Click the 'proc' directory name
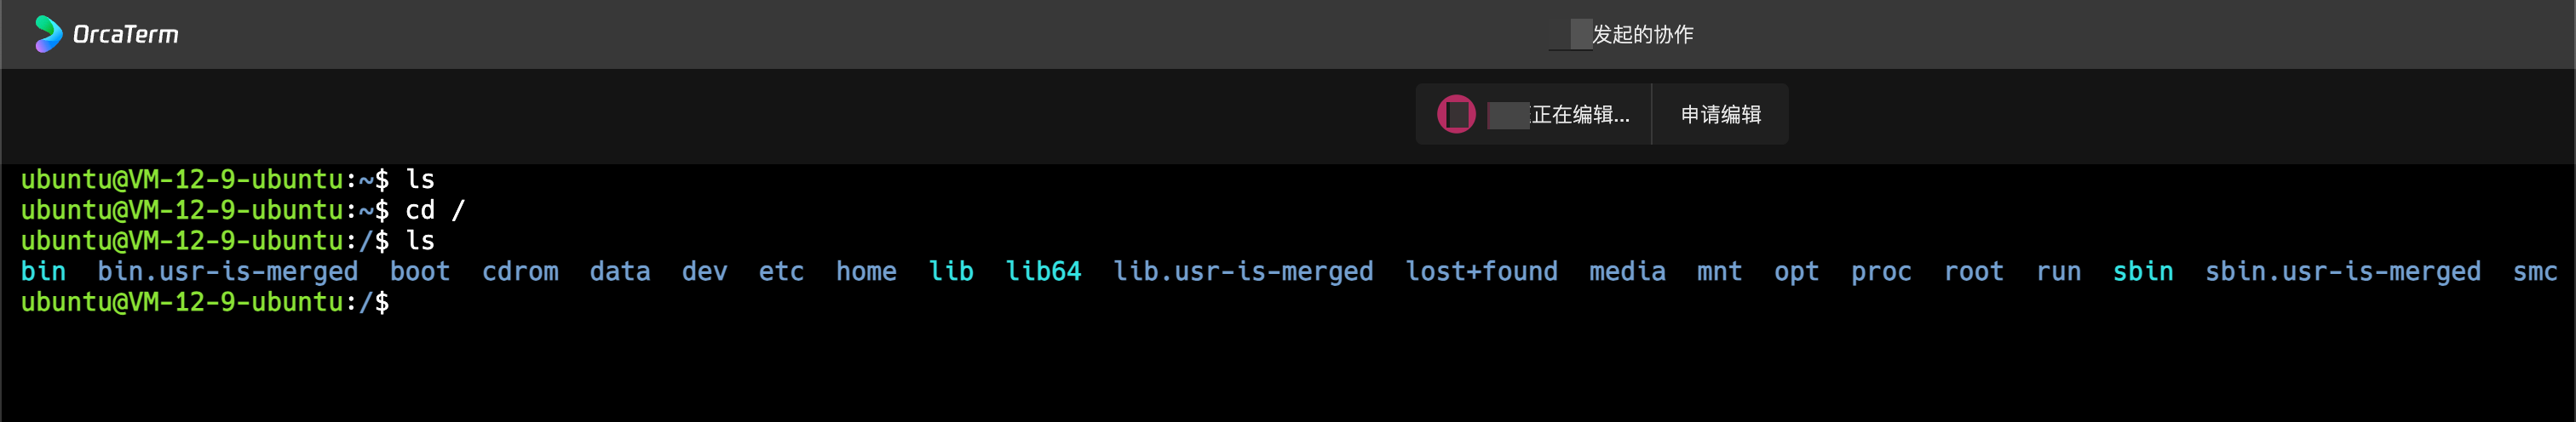 click(1881, 271)
